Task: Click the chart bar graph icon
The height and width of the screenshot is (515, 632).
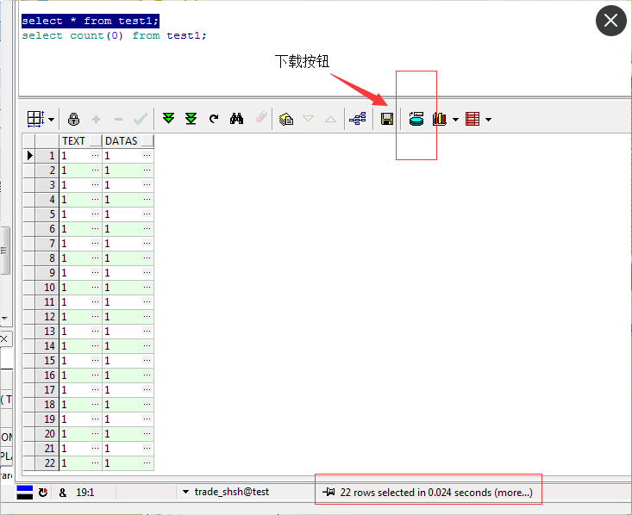Action: [440, 119]
